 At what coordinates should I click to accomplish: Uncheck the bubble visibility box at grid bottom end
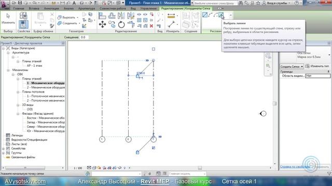(x=154, y=148)
